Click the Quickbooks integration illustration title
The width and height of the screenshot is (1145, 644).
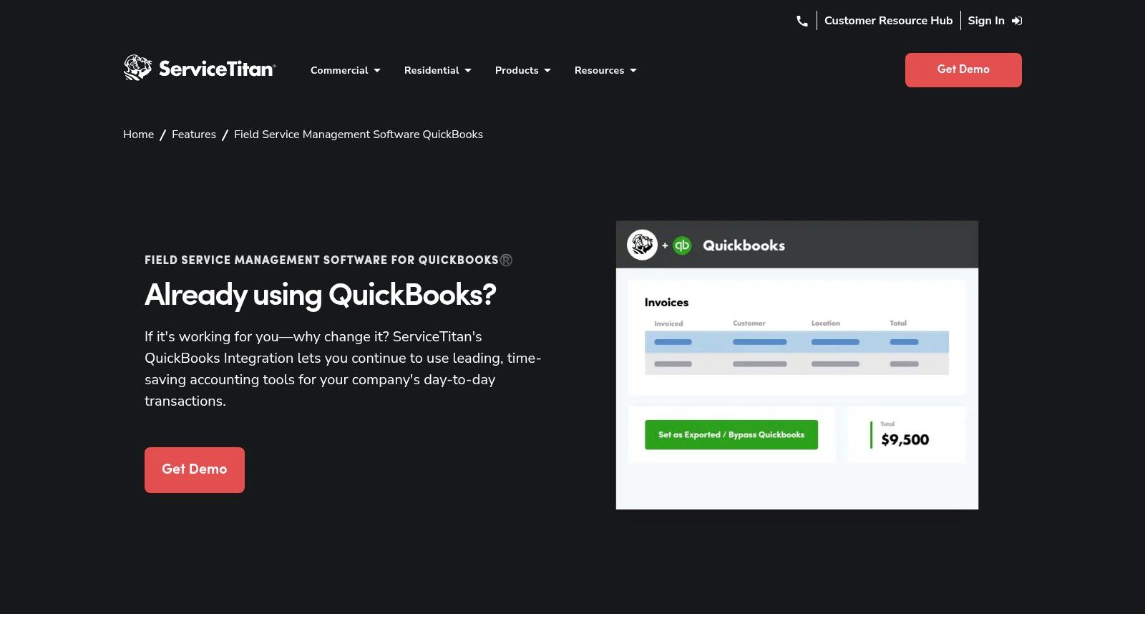click(x=744, y=245)
